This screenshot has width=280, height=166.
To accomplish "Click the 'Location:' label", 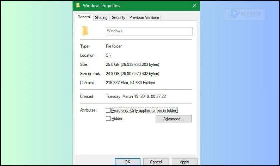I will (88, 55).
